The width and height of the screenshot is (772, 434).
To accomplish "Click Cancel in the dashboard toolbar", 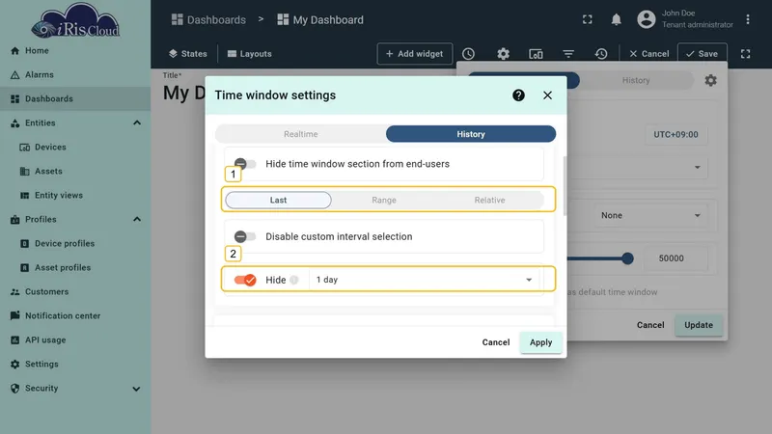I will pyautogui.click(x=648, y=54).
